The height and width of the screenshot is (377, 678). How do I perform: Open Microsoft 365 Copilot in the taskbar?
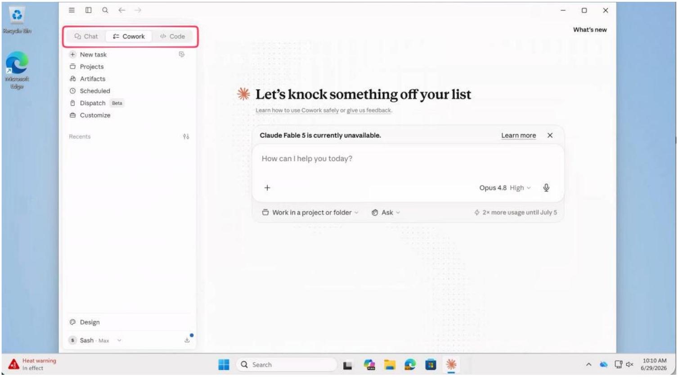(x=369, y=365)
